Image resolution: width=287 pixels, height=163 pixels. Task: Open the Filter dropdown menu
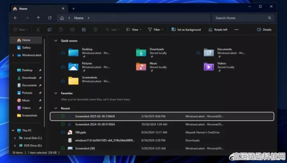click(x=155, y=30)
